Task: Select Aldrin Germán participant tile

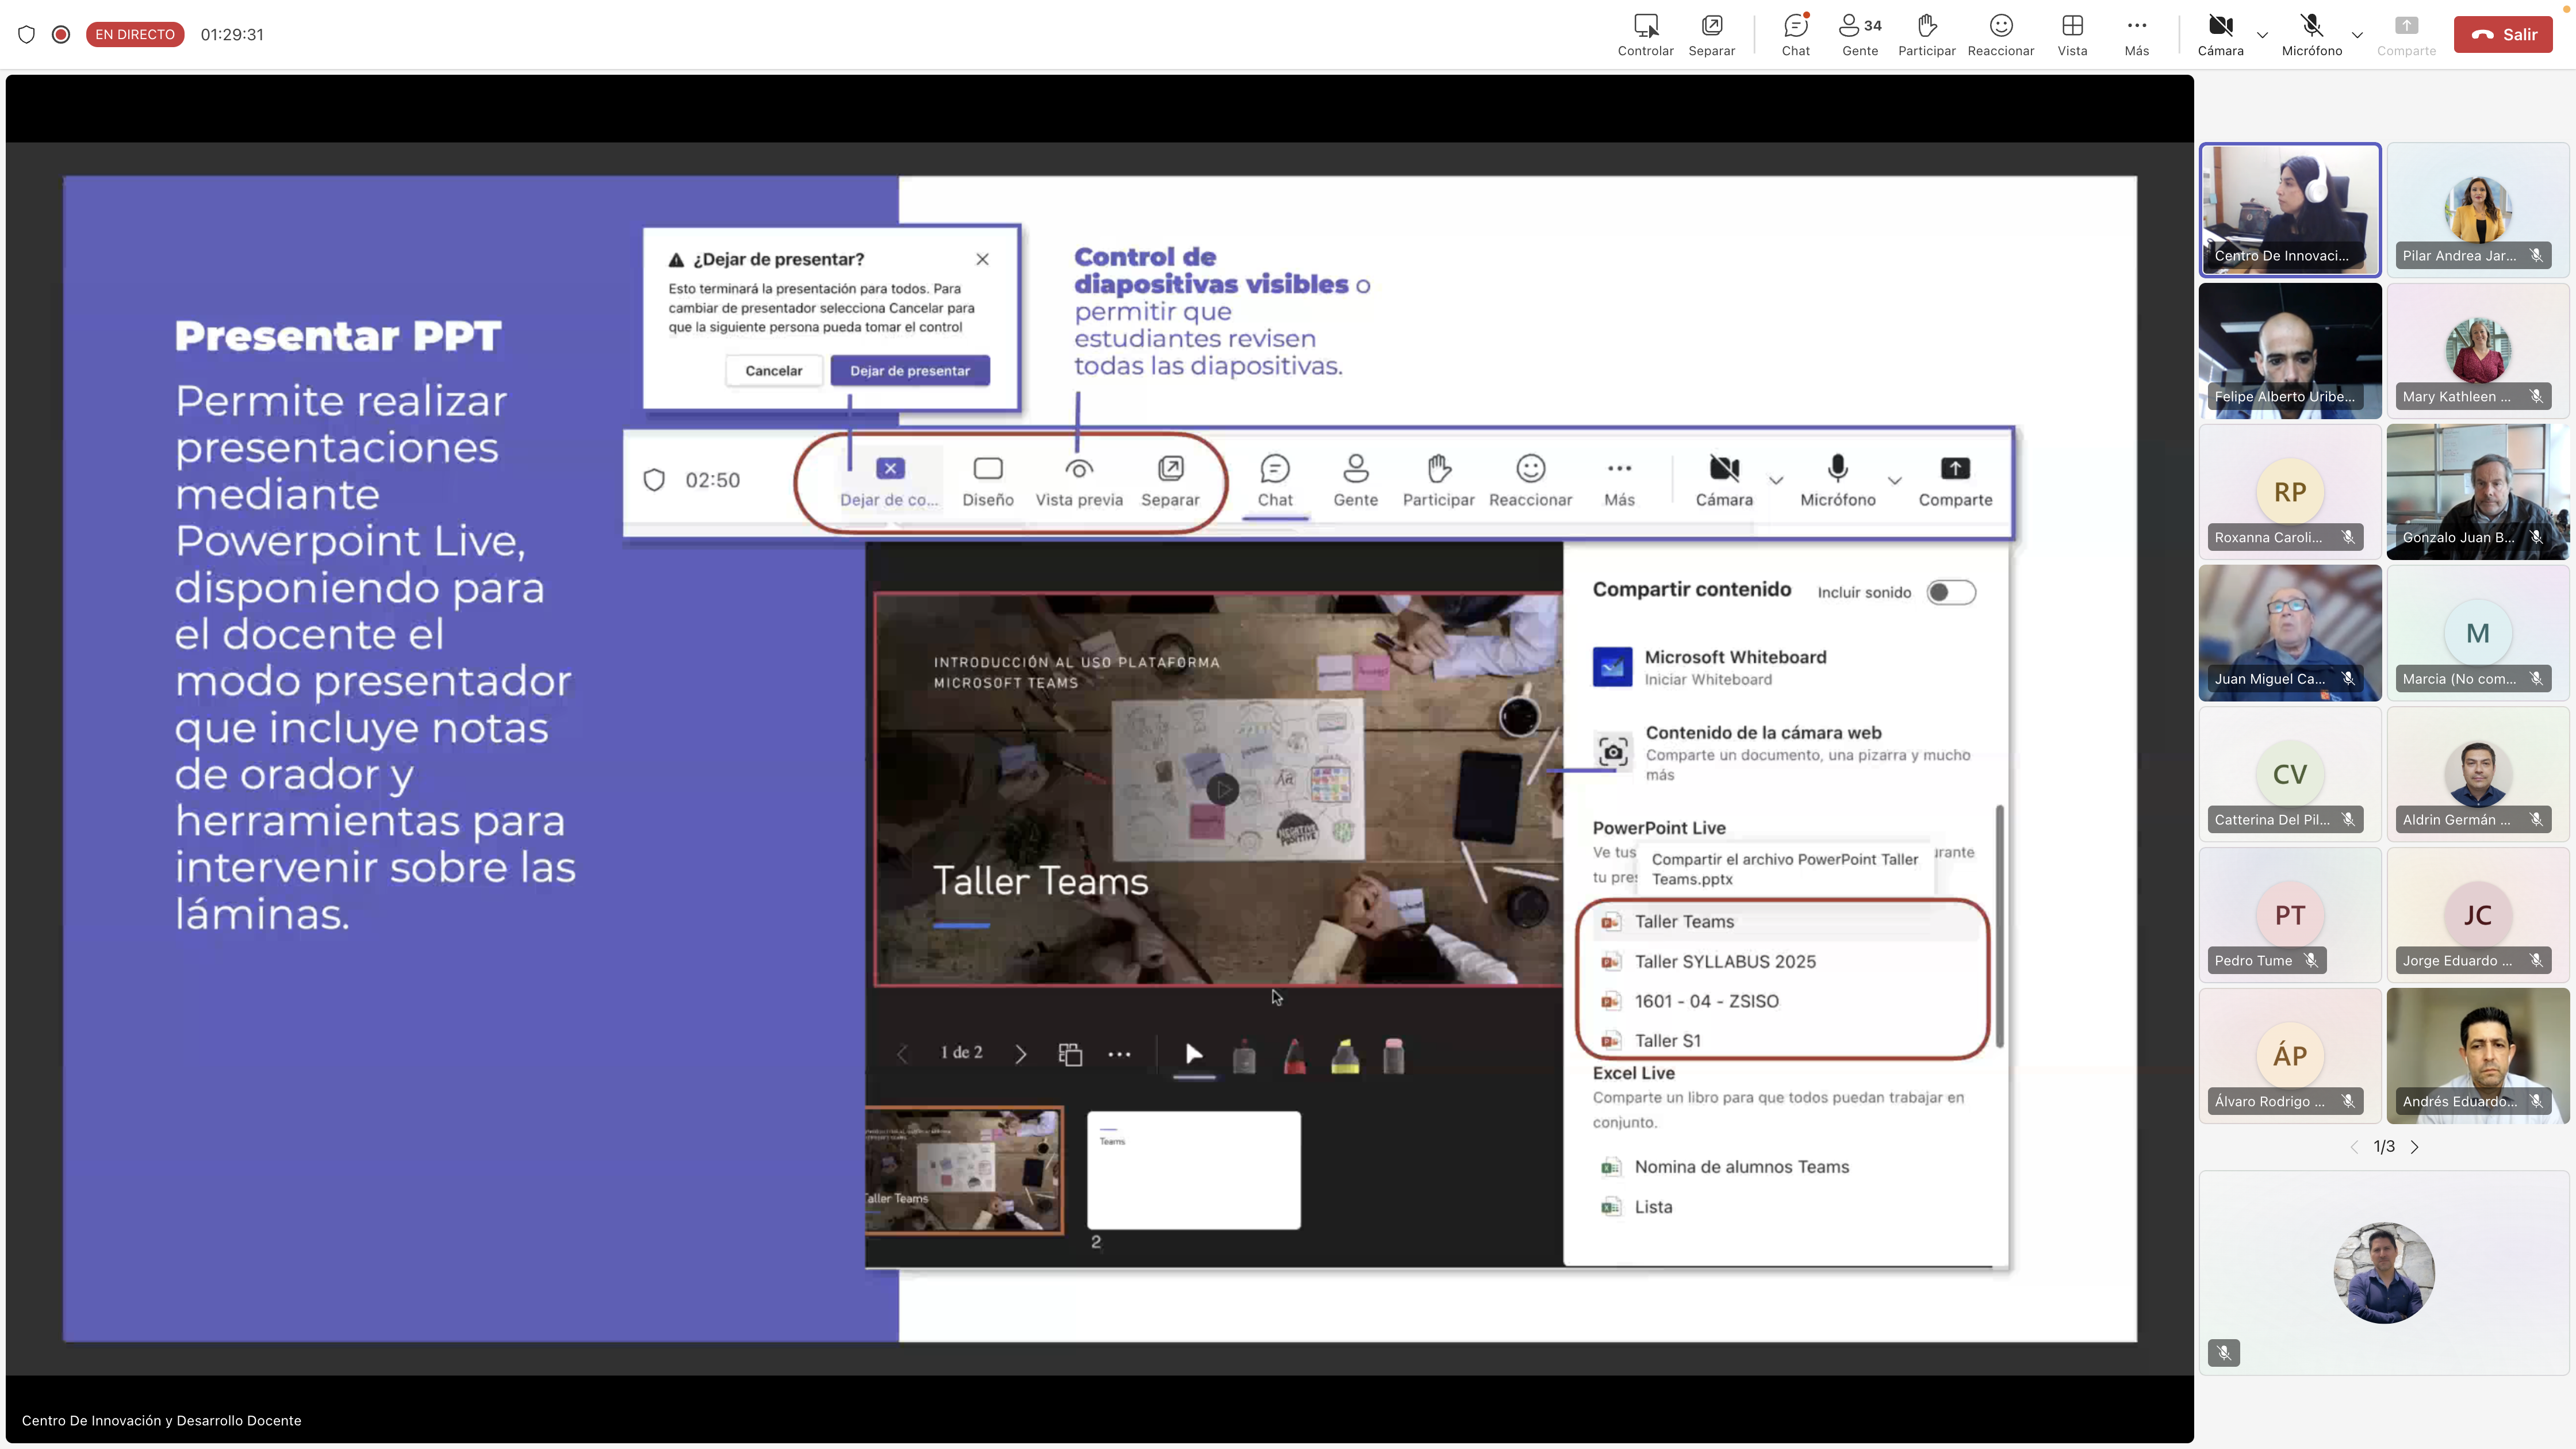Action: [2477, 773]
